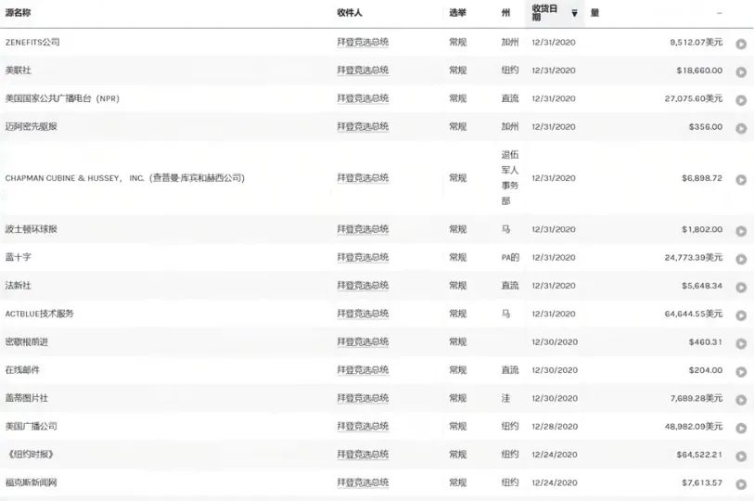
Task: Select amount $6,898.72
Action: [x=702, y=178]
